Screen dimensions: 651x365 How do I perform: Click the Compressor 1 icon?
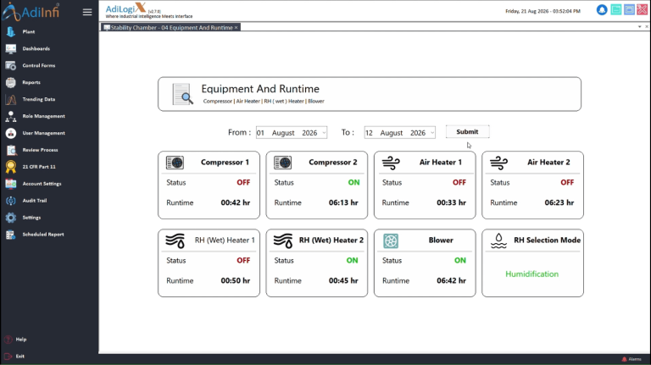pos(175,163)
